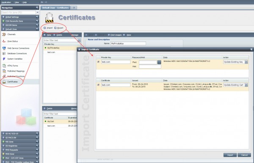Open the private key filter dropdown arrow
Image resolution: width=254 pixels, height=163 pixels.
79,40
